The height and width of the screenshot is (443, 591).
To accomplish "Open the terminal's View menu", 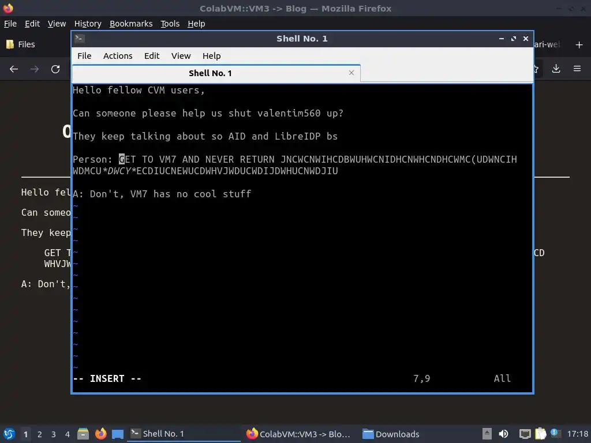I will click(x=181, y=56).
